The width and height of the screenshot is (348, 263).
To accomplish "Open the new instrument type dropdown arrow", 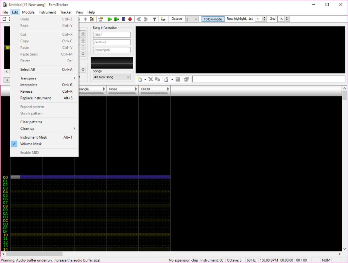I will (145, 79).
